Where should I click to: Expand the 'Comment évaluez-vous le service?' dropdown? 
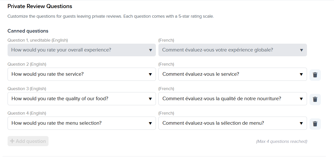(232, 74)
